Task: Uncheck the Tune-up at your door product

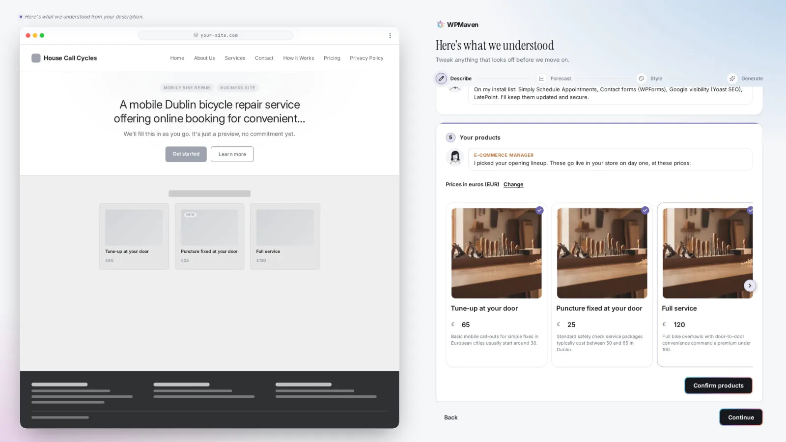Action: pos(539,210)
